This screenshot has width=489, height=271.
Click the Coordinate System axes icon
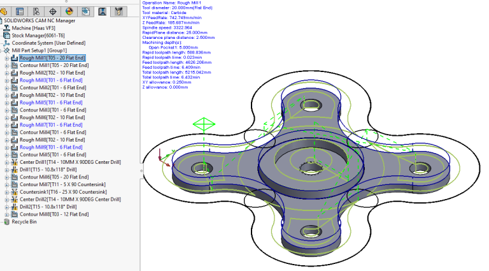6,43
